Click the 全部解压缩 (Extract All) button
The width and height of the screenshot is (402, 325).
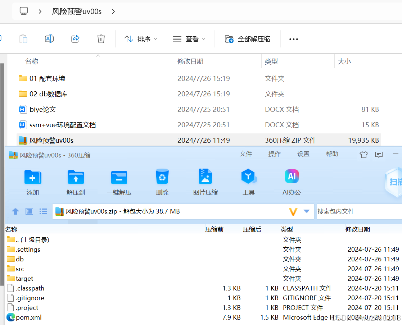point(248,39)
